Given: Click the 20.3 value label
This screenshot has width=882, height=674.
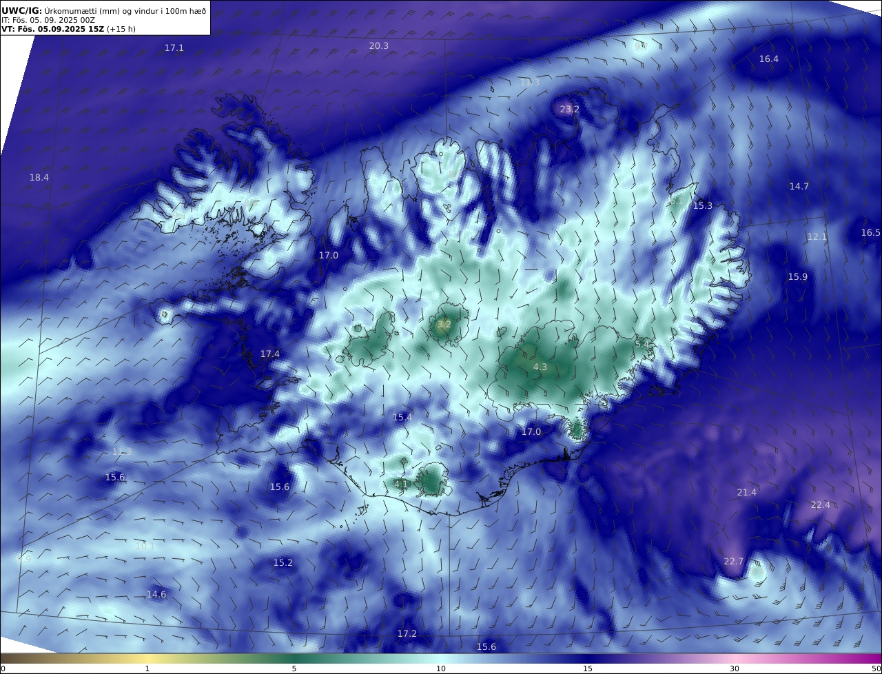Looking at the screenshot, I should 379,46.
